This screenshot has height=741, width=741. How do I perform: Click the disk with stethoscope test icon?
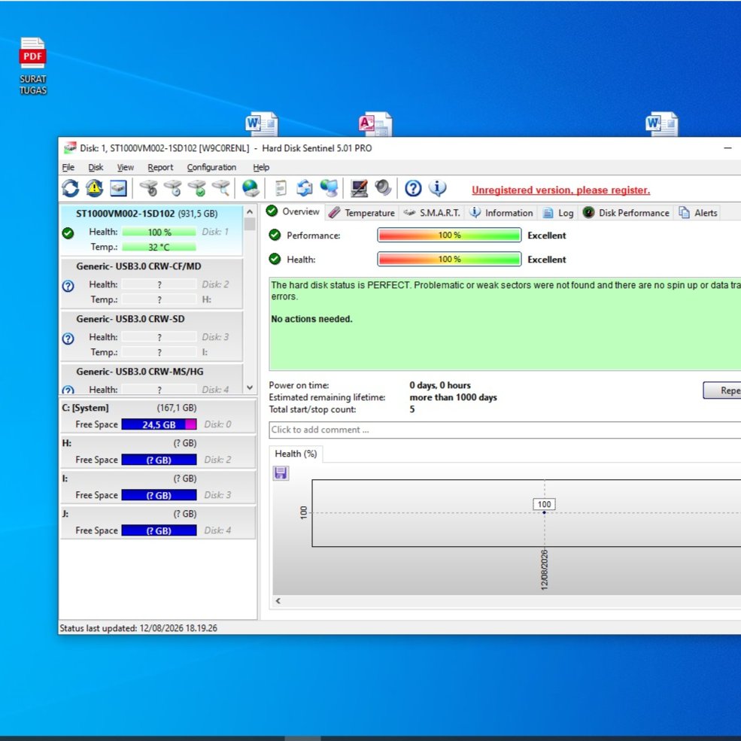(x=149, y=189)
